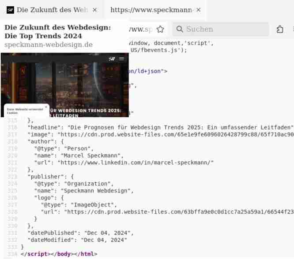294x259 pixels.
Task: Click the Suchen search field
Action: coord(225,29)
